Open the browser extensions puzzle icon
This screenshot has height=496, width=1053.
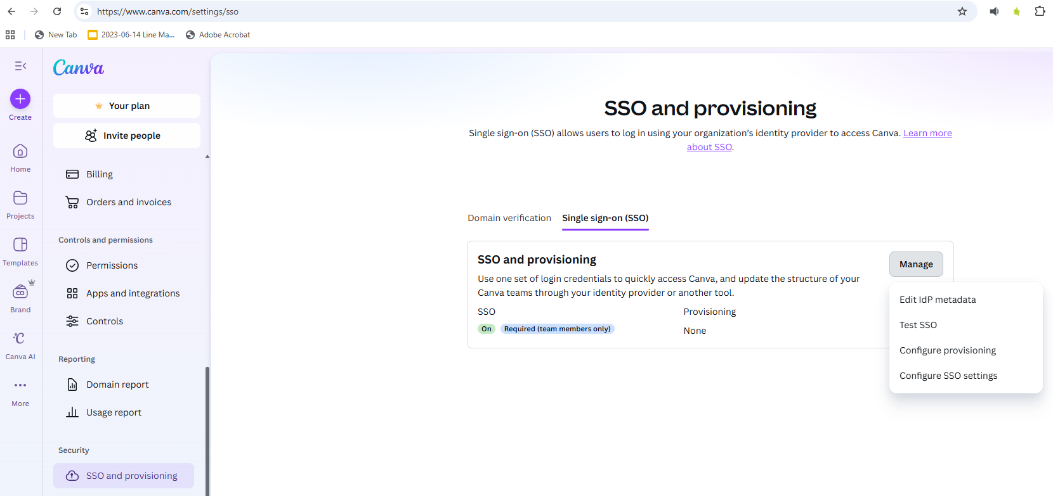(x=1040, y=11)
